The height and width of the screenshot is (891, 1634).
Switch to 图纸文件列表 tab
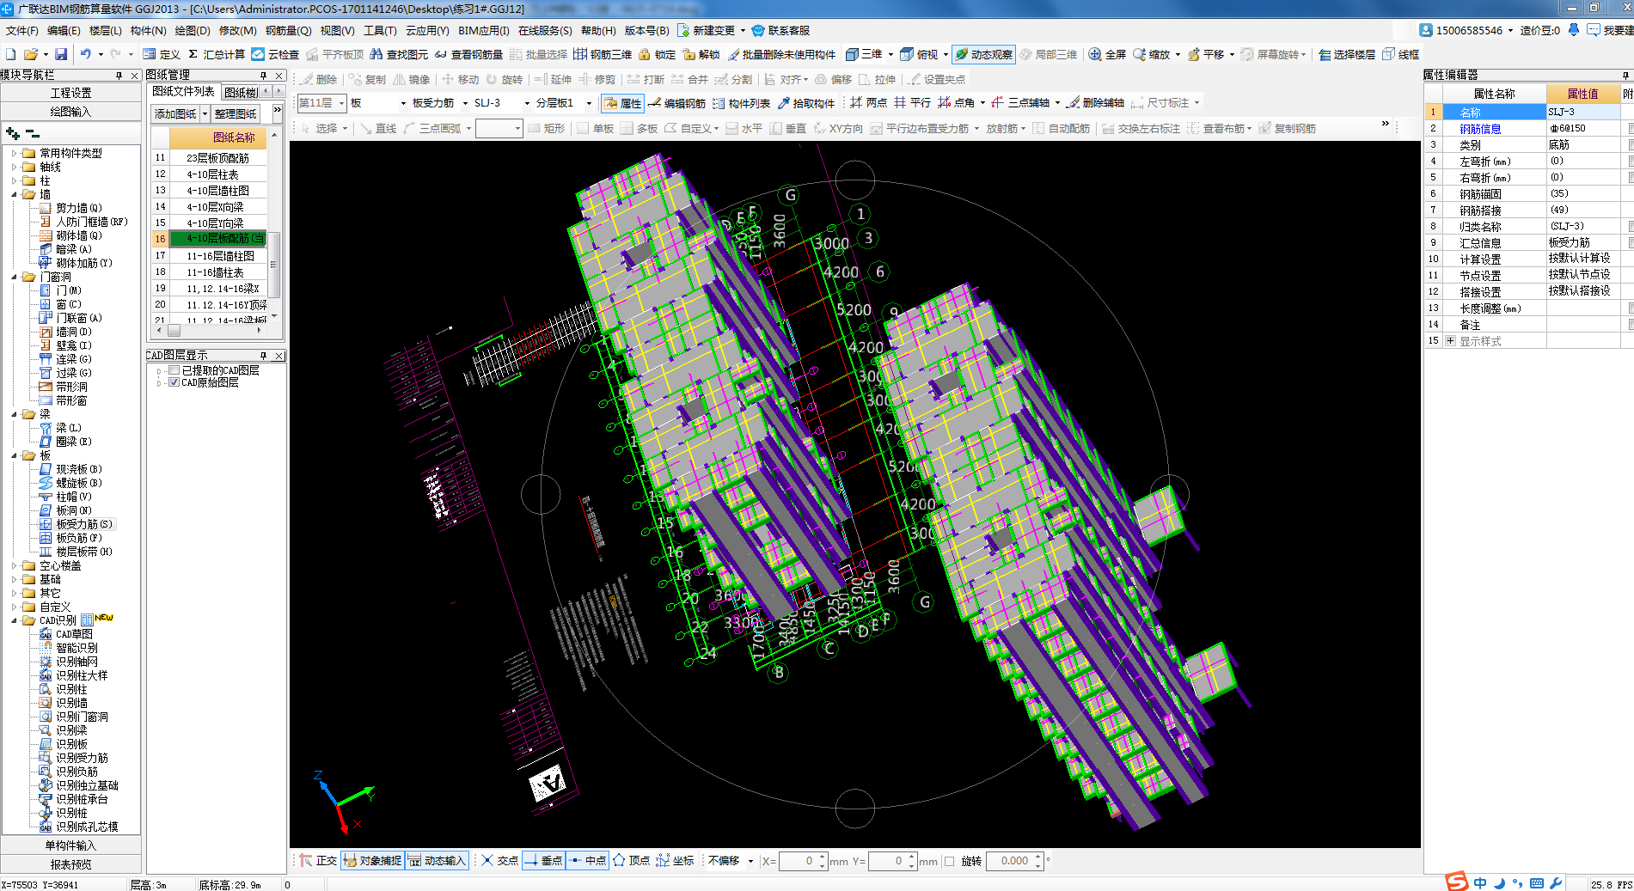click(183, 91)
